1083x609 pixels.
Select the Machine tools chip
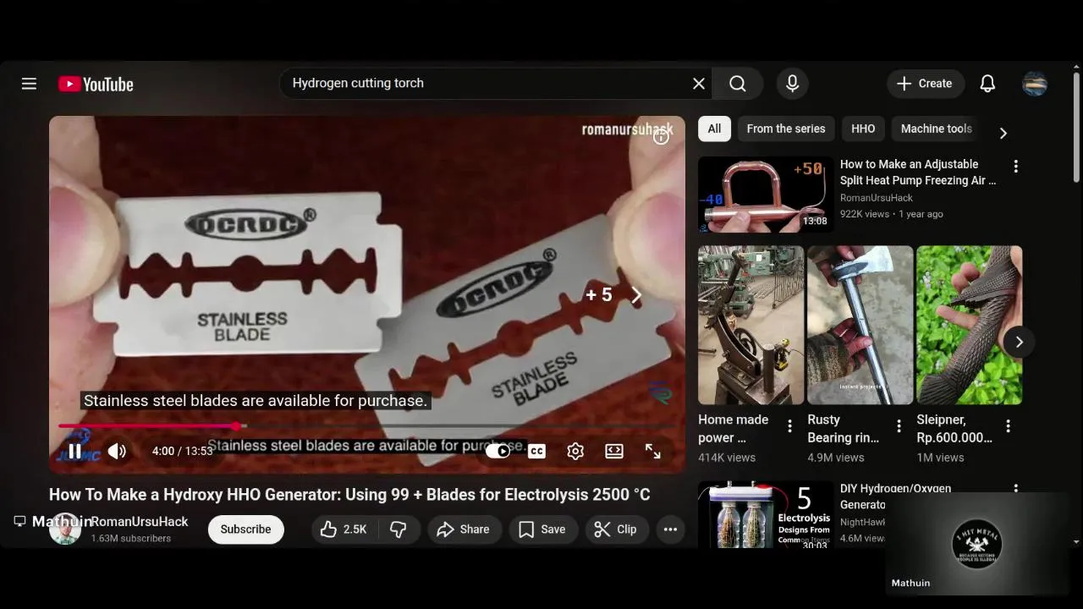coord(936,129)
